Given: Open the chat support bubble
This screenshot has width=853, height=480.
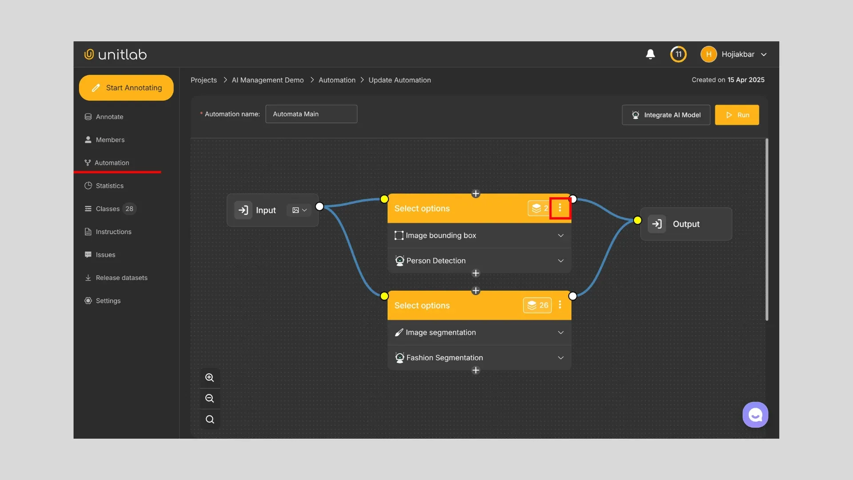Looking at the screenshot, I should [x=755, y=414].
